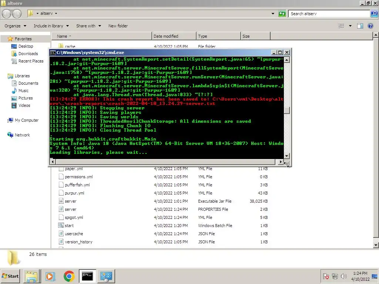Open Google Chrome from the taskbar
Viewport: 379px width, 284px height.
pos(69,276)
